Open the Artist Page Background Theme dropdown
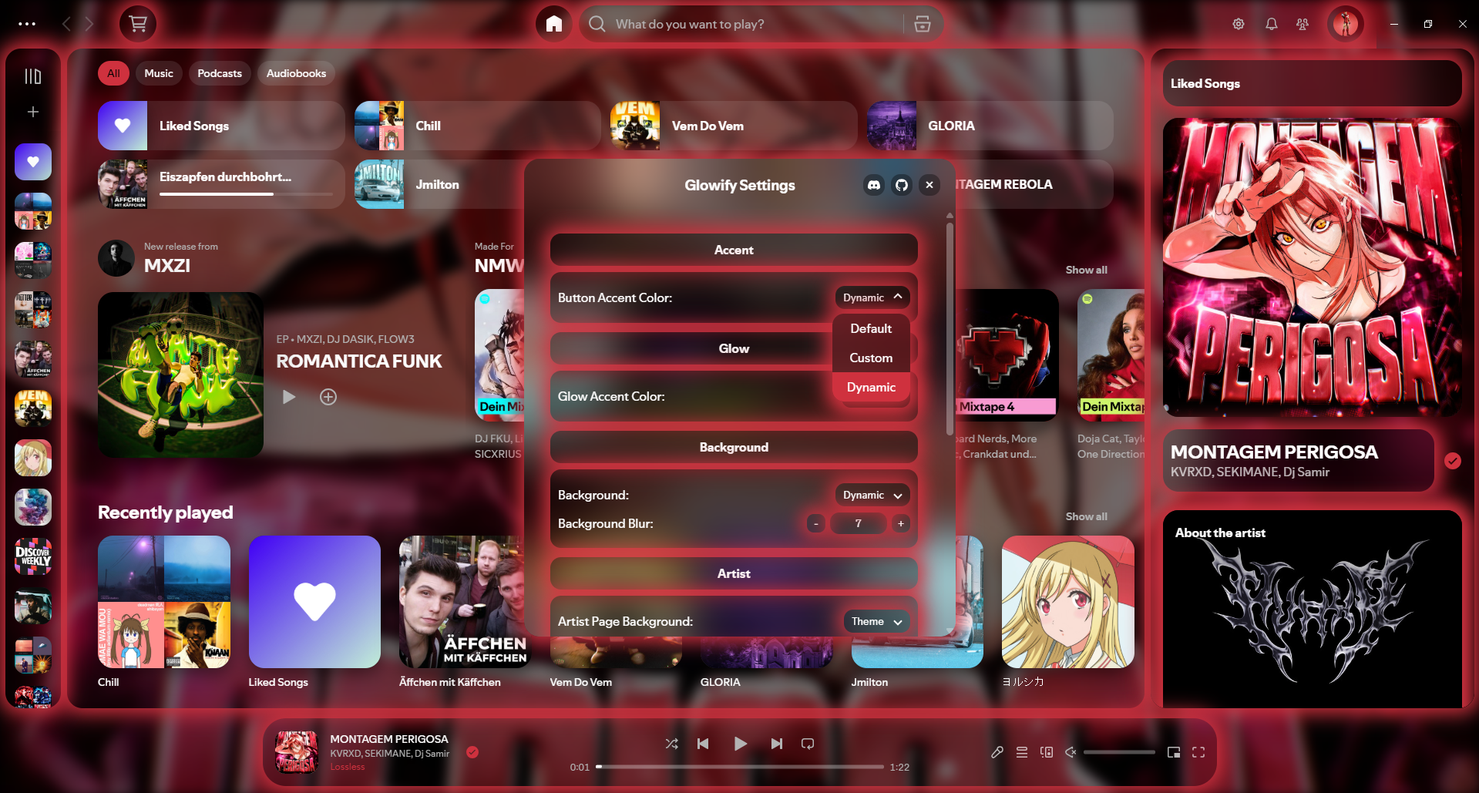The width and height of the screenshot is (1479, 793). 875,621
